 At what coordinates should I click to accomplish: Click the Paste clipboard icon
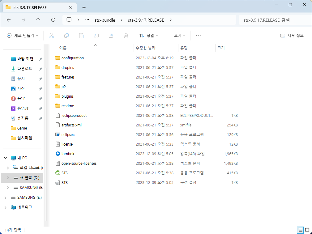[81, 36]
